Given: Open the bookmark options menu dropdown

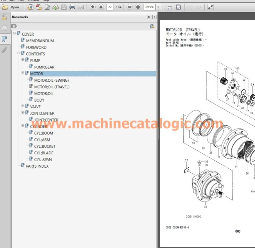Looking at the screenshot, I should tap(14, 26).
